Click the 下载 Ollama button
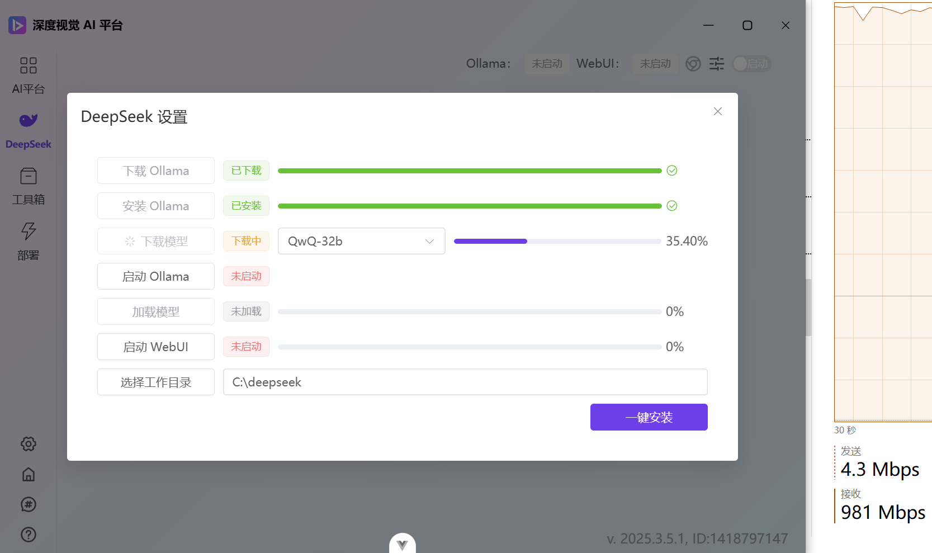This screenshot has height=553, width=932. [156, 171]
